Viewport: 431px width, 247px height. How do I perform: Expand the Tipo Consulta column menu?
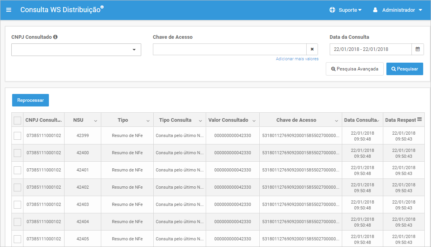[x=200, y=121]
